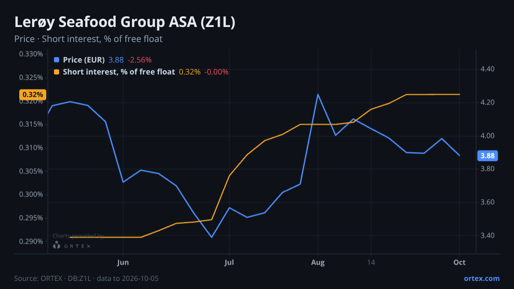Click the blue Price legend swatch
This screenshot has width=514, height=289.
57,60
